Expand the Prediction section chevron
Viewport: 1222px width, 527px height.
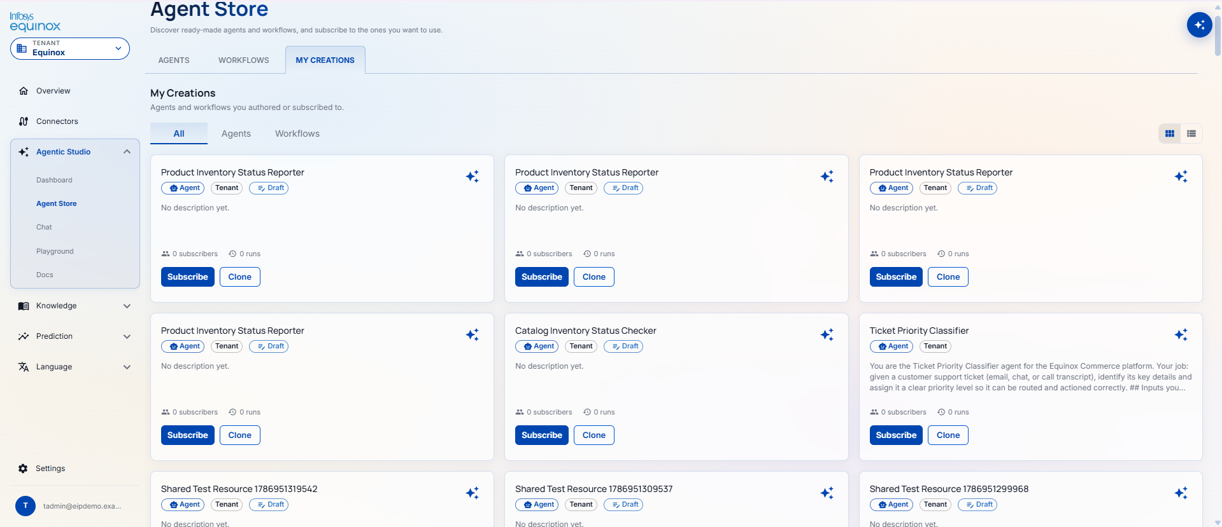click(127, 336)
